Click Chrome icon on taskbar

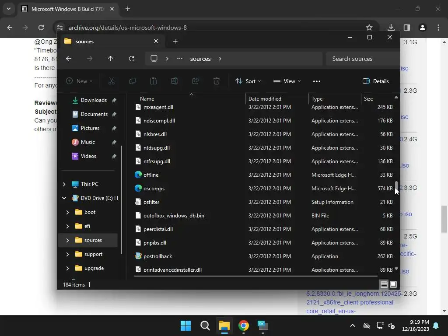tap(244, 325)
